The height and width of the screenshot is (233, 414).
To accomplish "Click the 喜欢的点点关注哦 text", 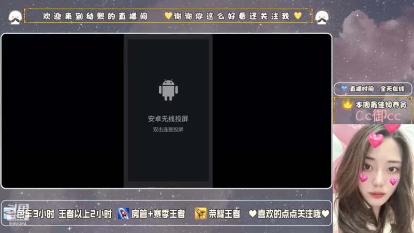I will point(289,214).
